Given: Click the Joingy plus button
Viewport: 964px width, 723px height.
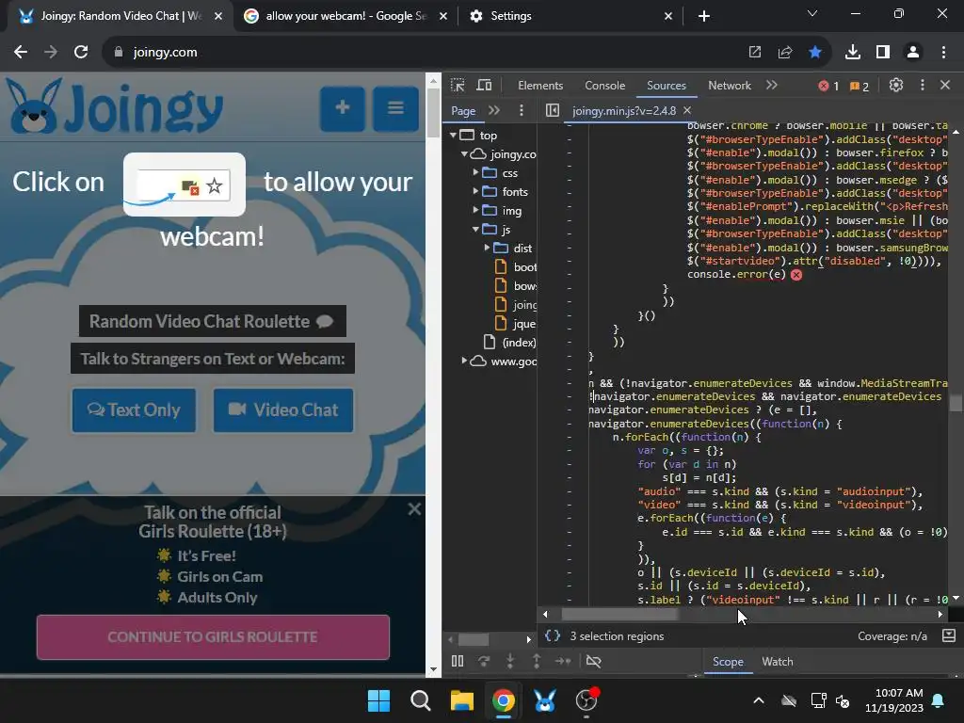Looking at the screenshot, I should [343, 108].
